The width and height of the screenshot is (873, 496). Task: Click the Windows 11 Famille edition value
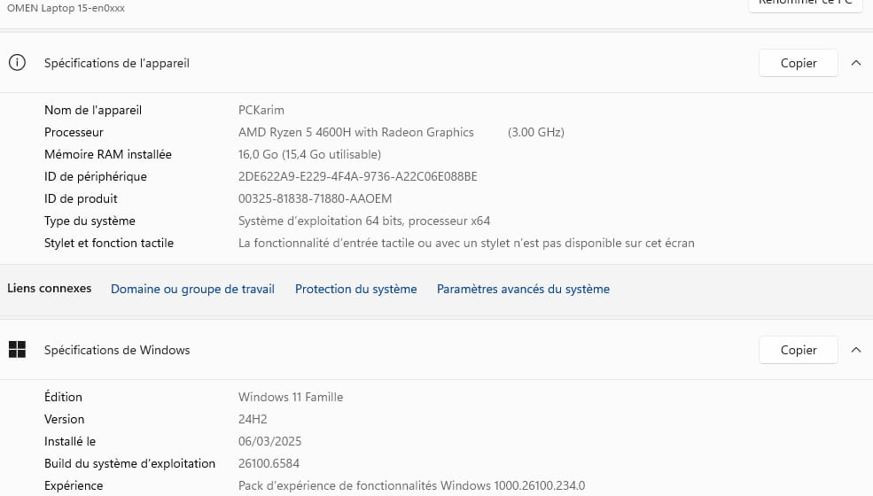[x=291, y=397]
